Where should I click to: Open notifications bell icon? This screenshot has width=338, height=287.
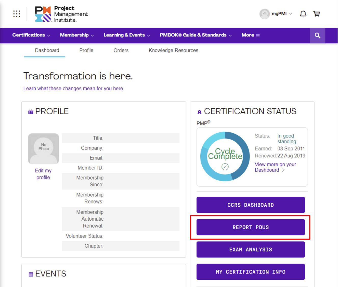pos(303,14)
